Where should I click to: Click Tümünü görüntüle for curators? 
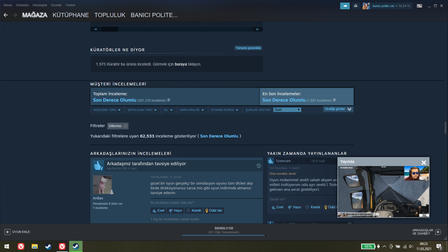tap(248, 48)
